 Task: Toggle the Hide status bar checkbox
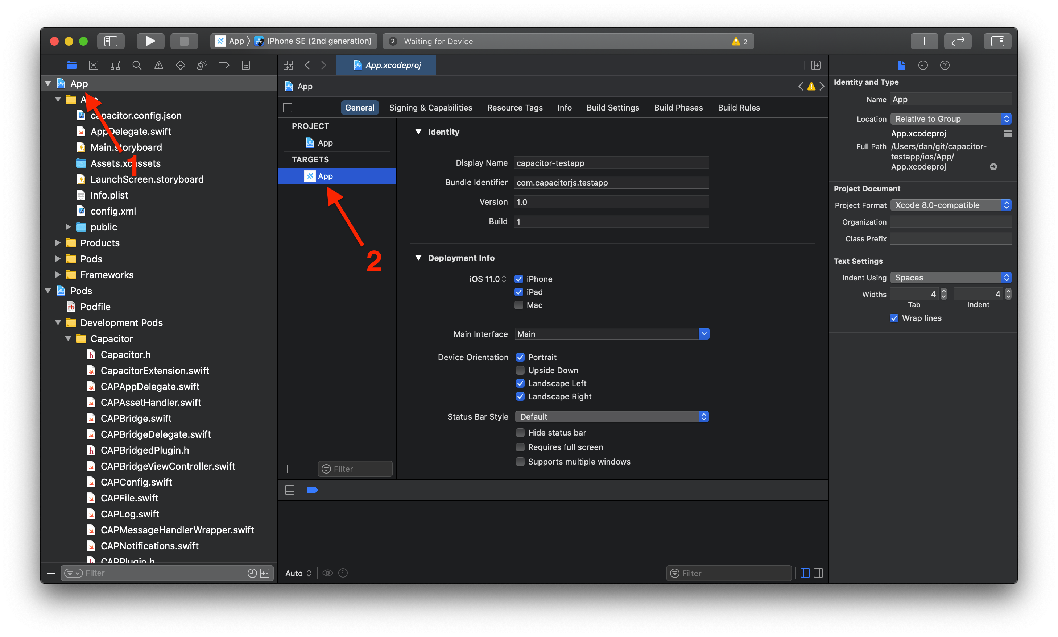[x=520, y=433]
